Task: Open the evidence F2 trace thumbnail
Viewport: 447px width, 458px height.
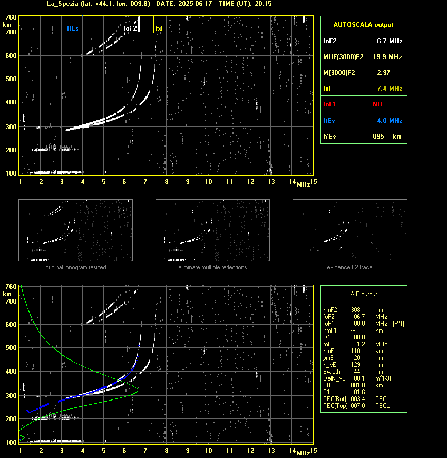Action: click(350, 230)
